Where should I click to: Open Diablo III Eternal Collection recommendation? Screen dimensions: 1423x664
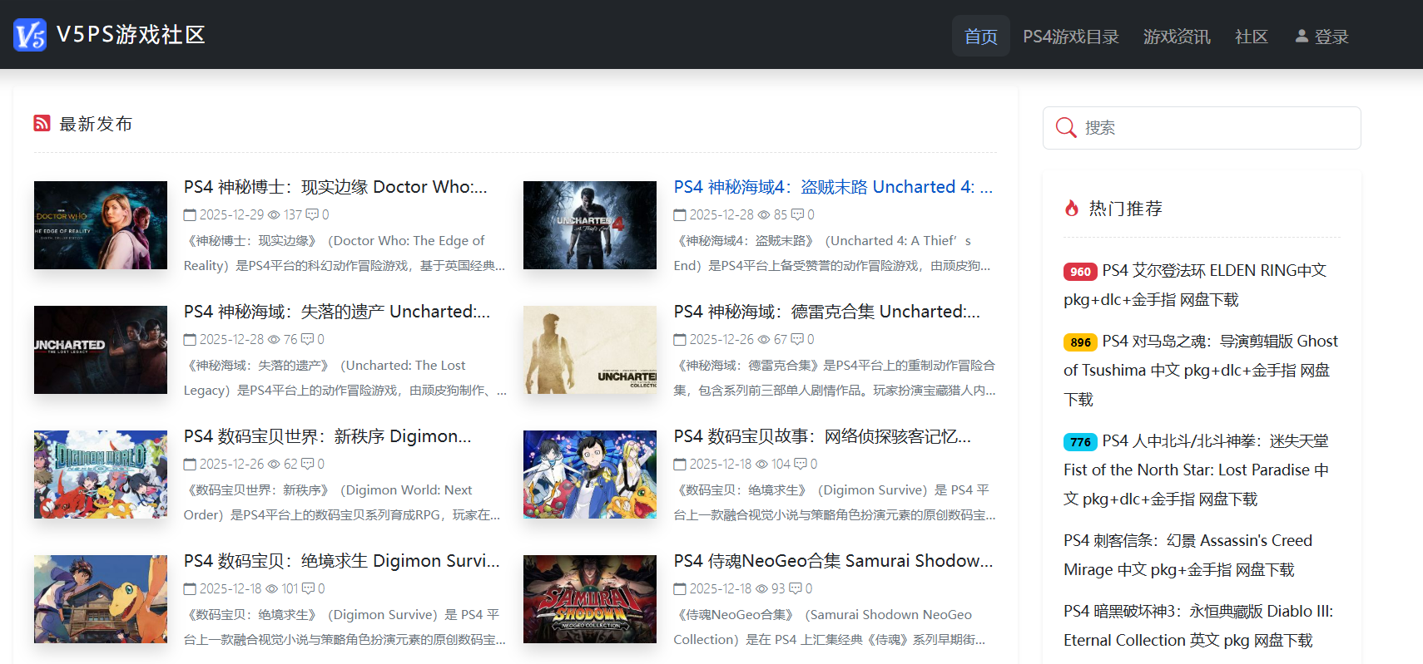1198,626
